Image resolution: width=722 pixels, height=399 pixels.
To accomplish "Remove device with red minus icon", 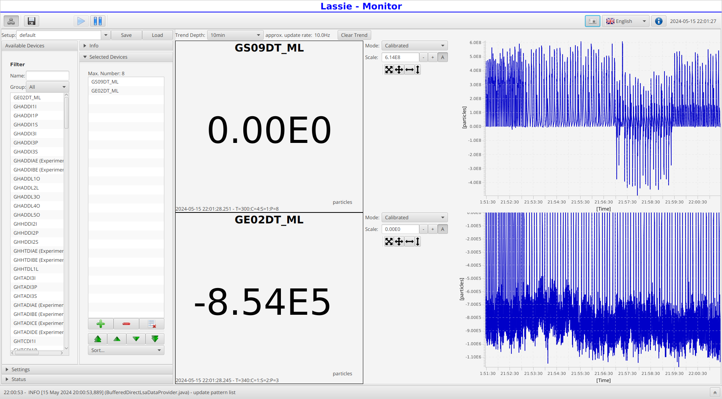I will 126,324.
